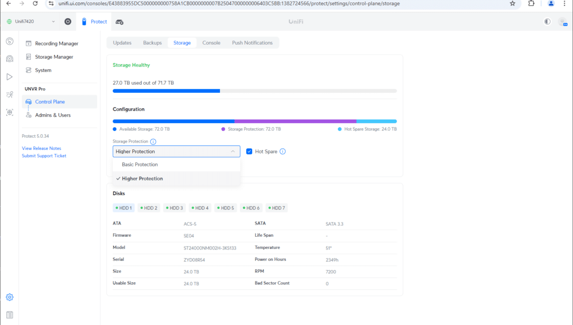
Task: Open Recording Manager in sidebar
Action: (x=60, y=44)
